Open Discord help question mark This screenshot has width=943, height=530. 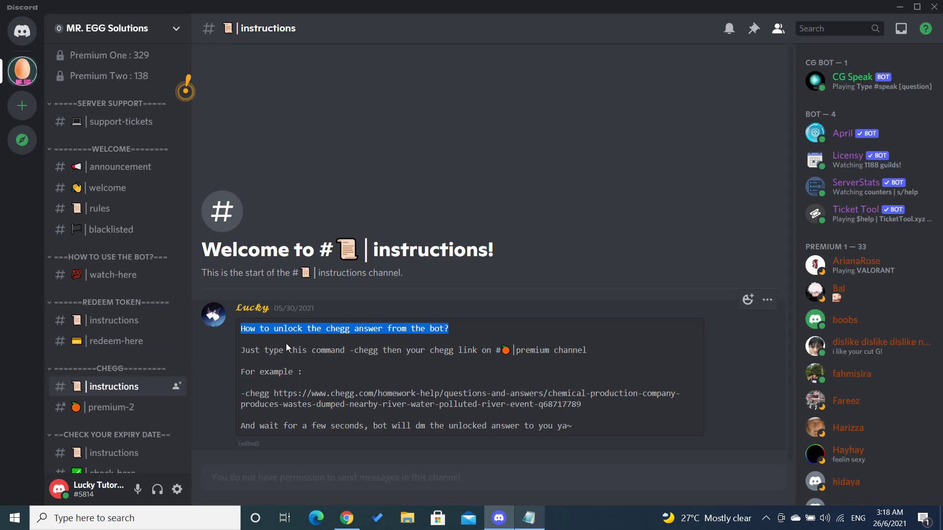[x=925, y=28]
